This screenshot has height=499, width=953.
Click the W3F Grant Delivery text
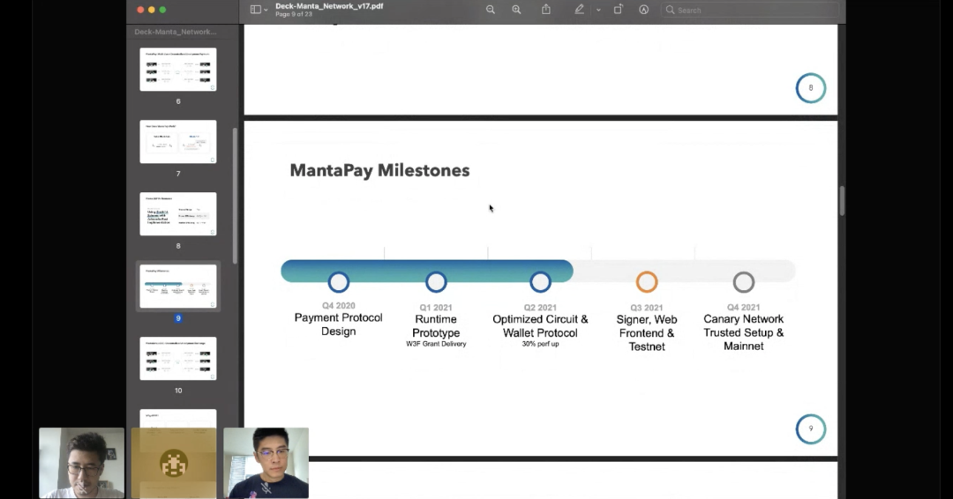click(x=436, y=344)
